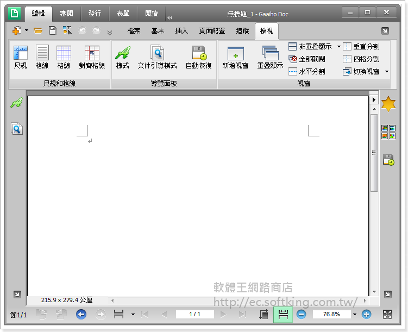
Task: Switch to the 插入 ribbon tab
Action: click(181, 31)
